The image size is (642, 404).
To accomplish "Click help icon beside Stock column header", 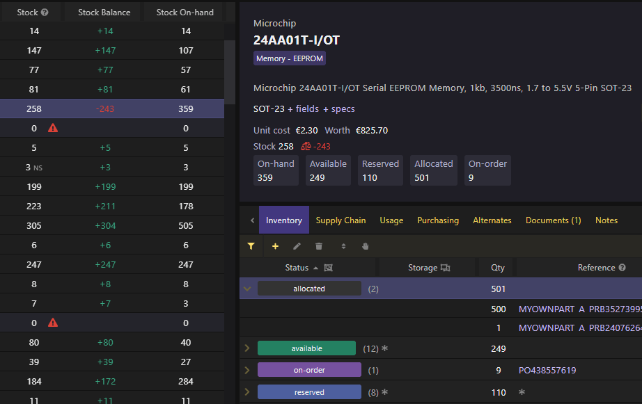I will [45, 13].
